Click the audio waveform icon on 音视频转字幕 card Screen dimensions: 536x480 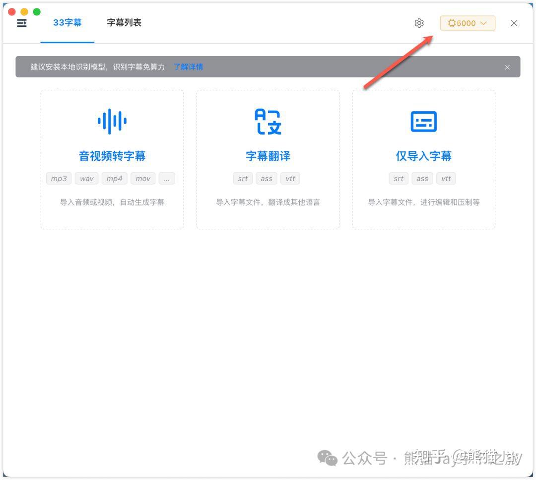point(112,120)
